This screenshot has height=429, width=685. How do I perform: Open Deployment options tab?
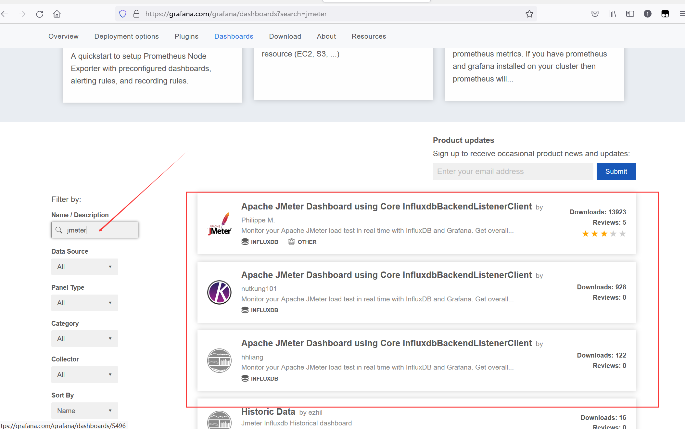tap(126, 36)
